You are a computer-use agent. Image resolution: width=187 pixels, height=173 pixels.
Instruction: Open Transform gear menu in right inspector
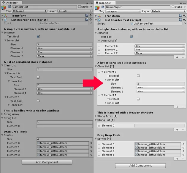(184, 16)
